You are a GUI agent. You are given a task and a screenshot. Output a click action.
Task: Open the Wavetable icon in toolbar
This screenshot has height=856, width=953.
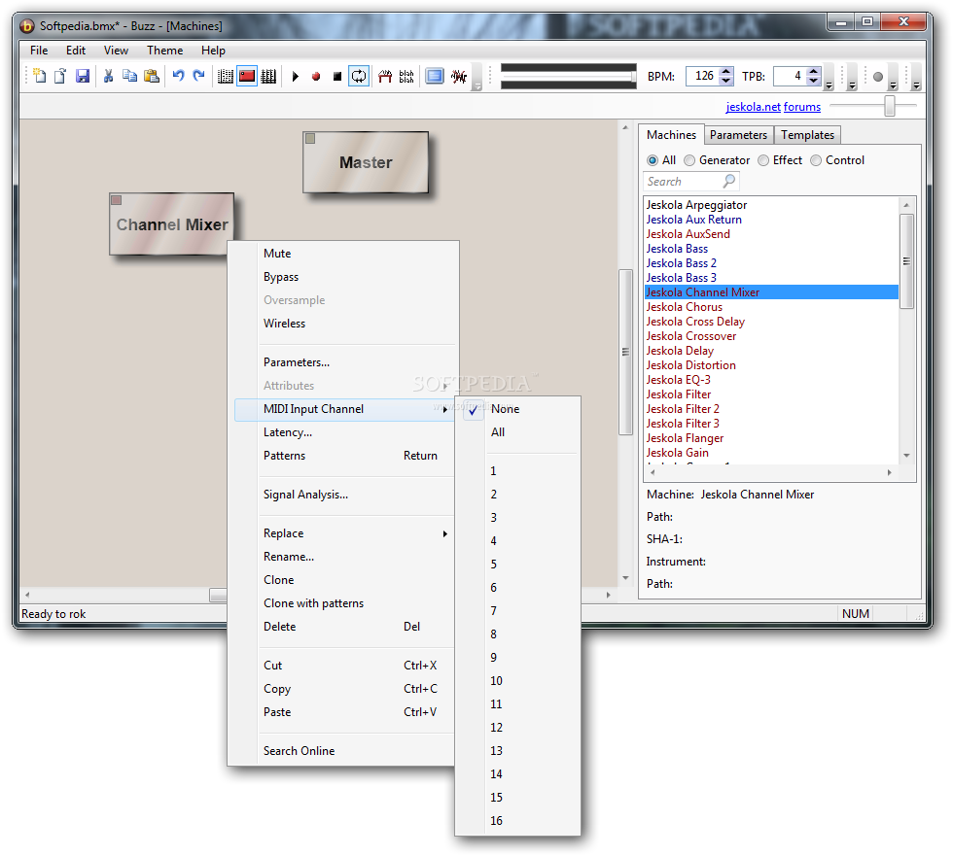click(385, 76)
